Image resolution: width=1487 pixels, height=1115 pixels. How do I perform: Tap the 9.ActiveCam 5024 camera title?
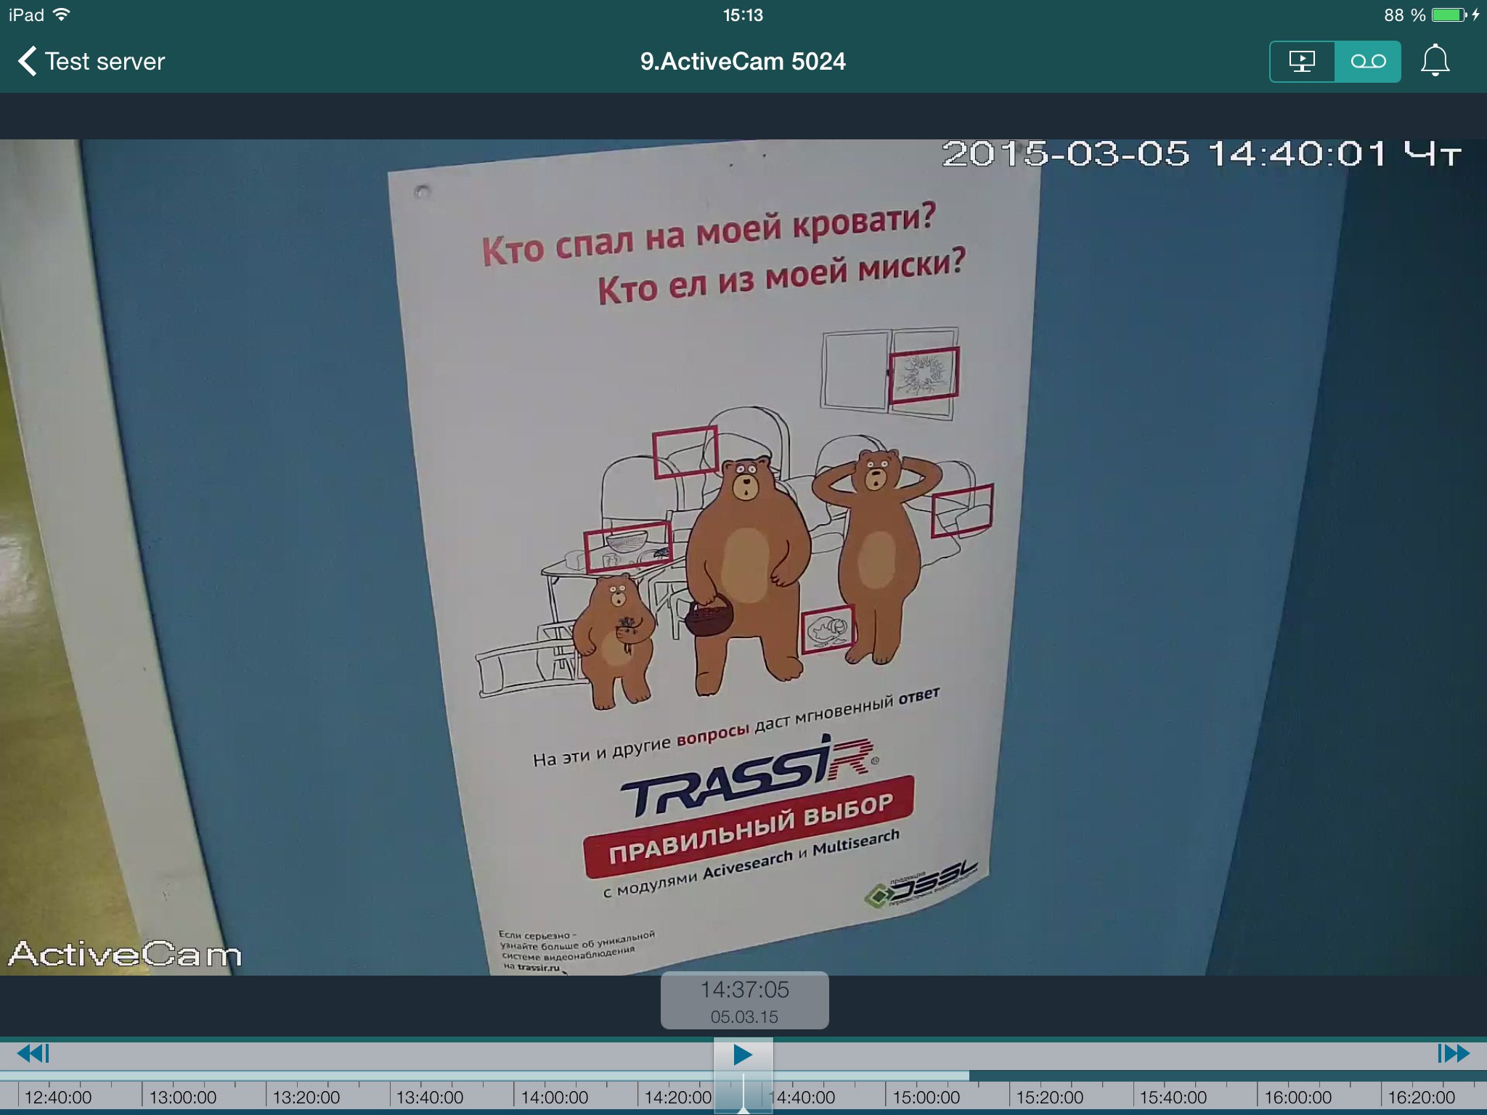[x=743, y=62]
